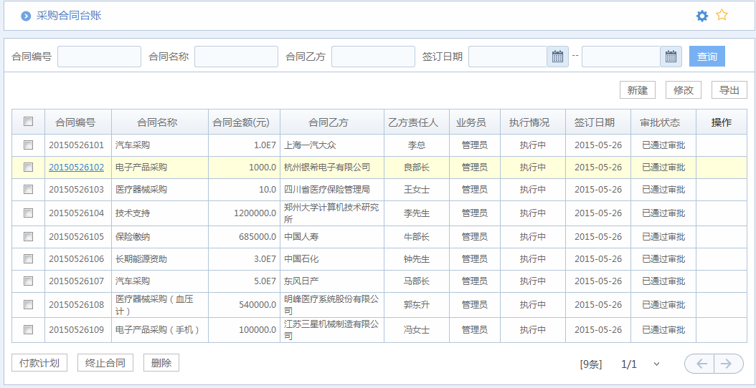This screenshot has height=388, width=756.
Task: Sort by the 签订日期 column header
Action: coord(594,122)
